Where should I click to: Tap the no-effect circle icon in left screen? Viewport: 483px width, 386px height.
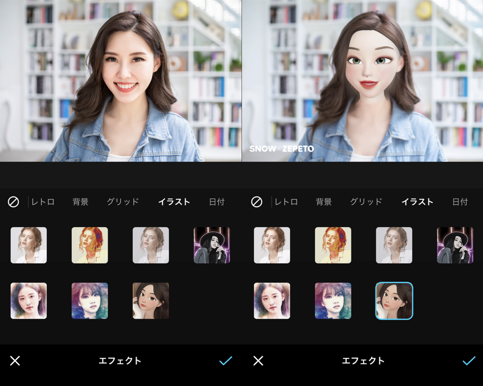pyautogui.click(x=13, y=202)
